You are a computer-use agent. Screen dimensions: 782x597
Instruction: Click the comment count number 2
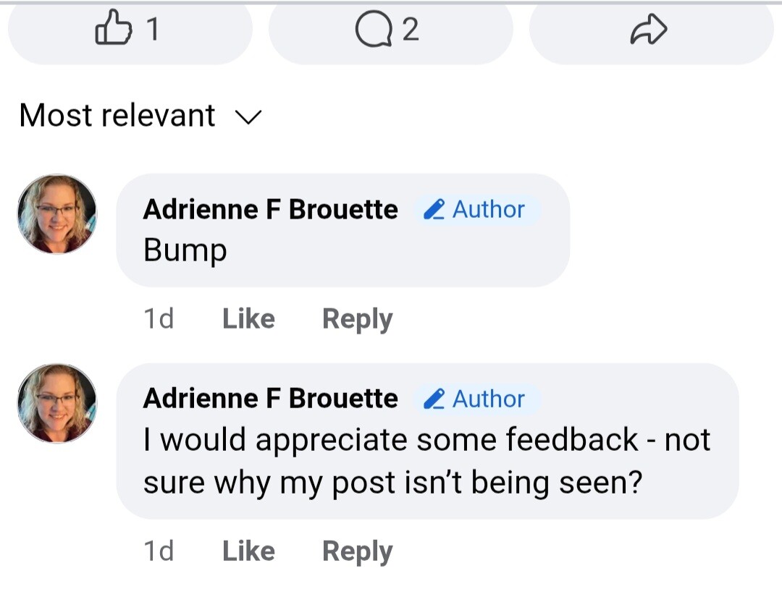point(410,30)
